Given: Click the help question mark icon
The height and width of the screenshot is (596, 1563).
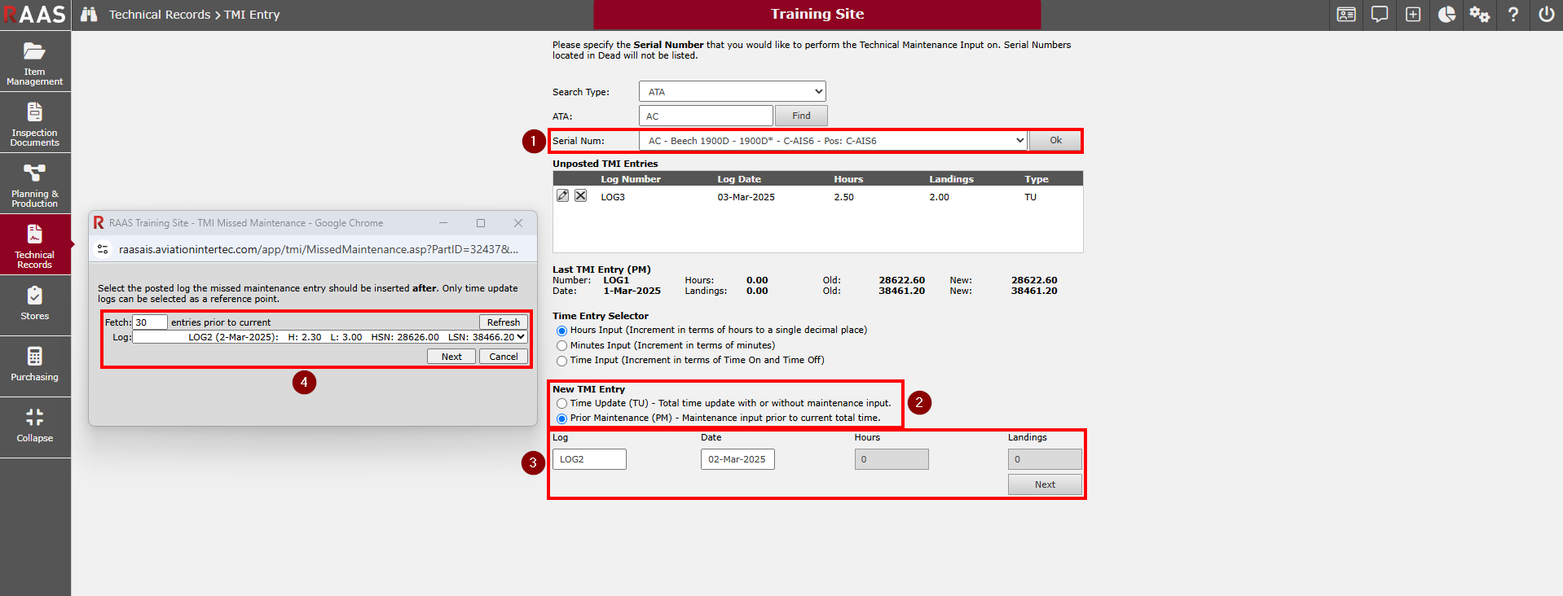Looking at the screenshot, I should (x=1513, y=15).
